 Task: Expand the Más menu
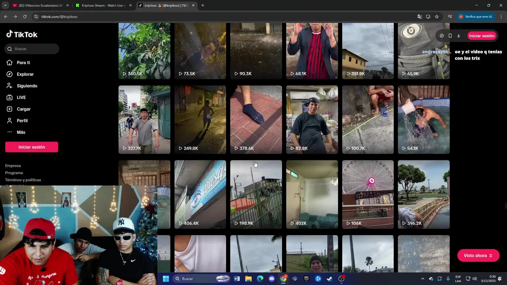21,132
